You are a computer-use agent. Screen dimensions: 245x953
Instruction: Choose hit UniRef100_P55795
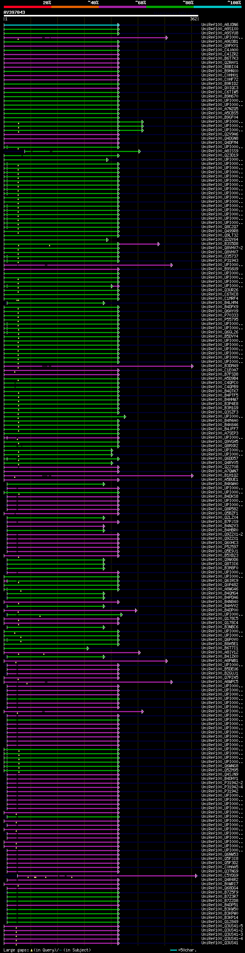click(220, 320)
